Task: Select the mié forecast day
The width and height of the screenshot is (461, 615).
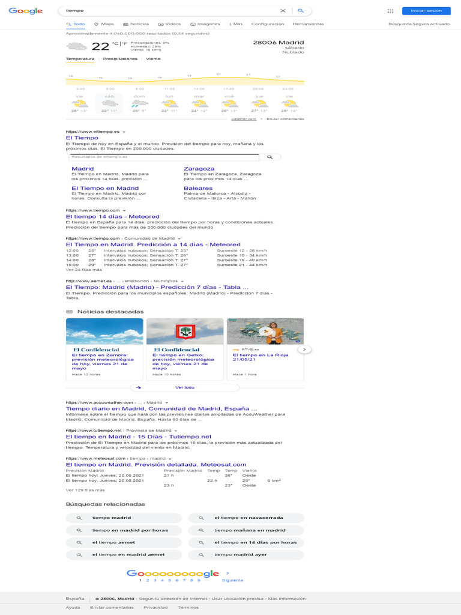Action: 229,103
